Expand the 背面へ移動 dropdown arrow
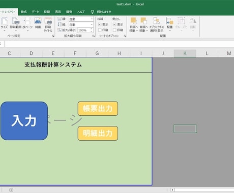234x193 pixels. (147, 31)
